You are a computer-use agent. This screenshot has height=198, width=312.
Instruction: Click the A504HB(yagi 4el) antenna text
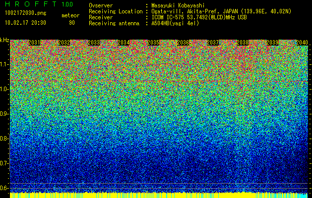click(x=175, y=23)
